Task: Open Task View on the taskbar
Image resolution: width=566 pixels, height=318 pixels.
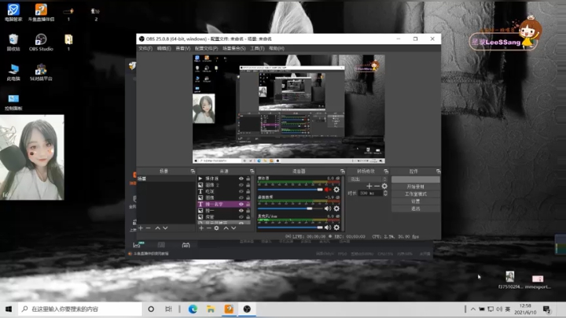Action: [x=168, y=309]
